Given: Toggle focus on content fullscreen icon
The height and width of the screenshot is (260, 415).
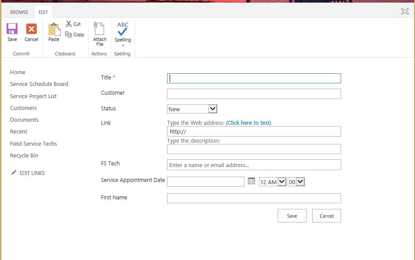Looking at the screenshot, I should 405,11.
